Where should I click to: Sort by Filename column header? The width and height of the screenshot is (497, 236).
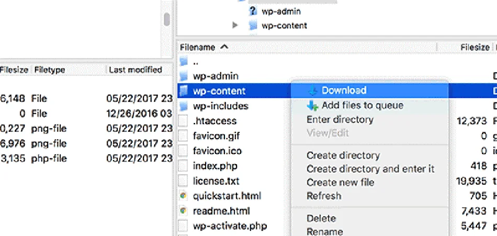[x=205, y=47]
